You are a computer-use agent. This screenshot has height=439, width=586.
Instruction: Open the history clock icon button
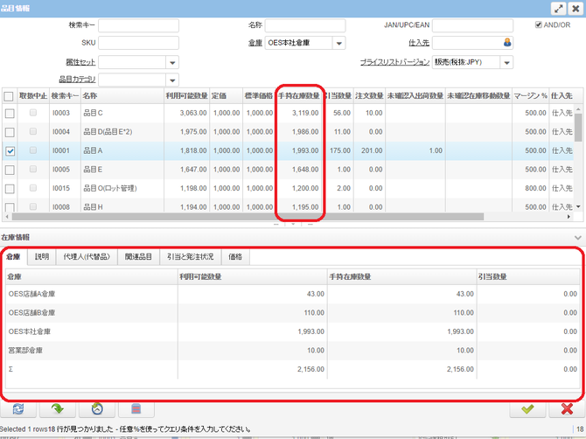click(x=97, y=409)
